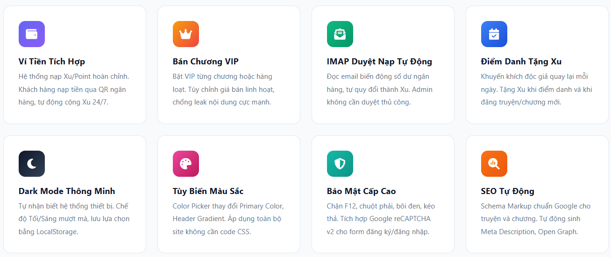The image size is (611, 257).
Task: Click the green envelope IMAP icon
Action: click(x=340, y=34)
